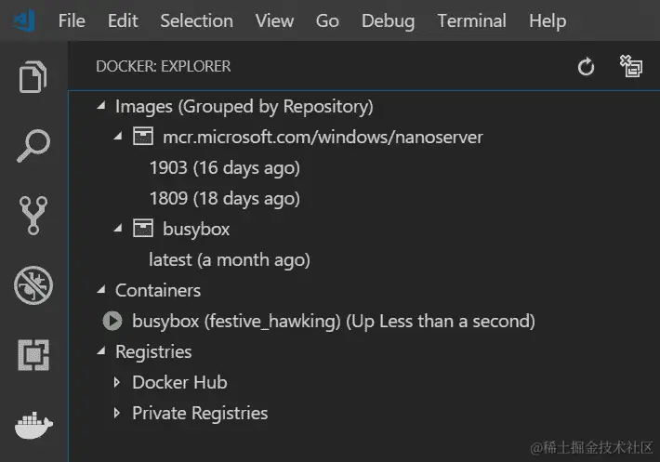
Task: Click the running container play icon
Action: [112, 321]
